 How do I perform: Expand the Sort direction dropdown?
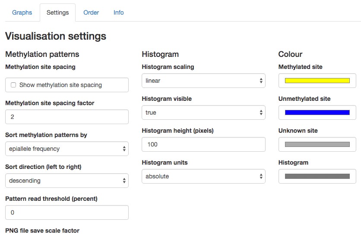point(66,181)
